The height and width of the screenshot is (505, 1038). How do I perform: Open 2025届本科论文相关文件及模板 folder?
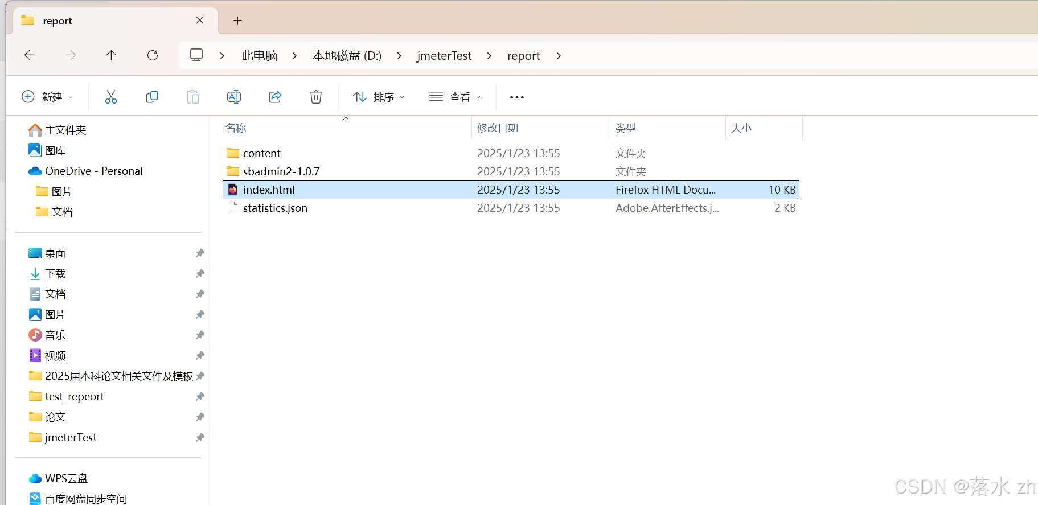[x=119, y=376]
